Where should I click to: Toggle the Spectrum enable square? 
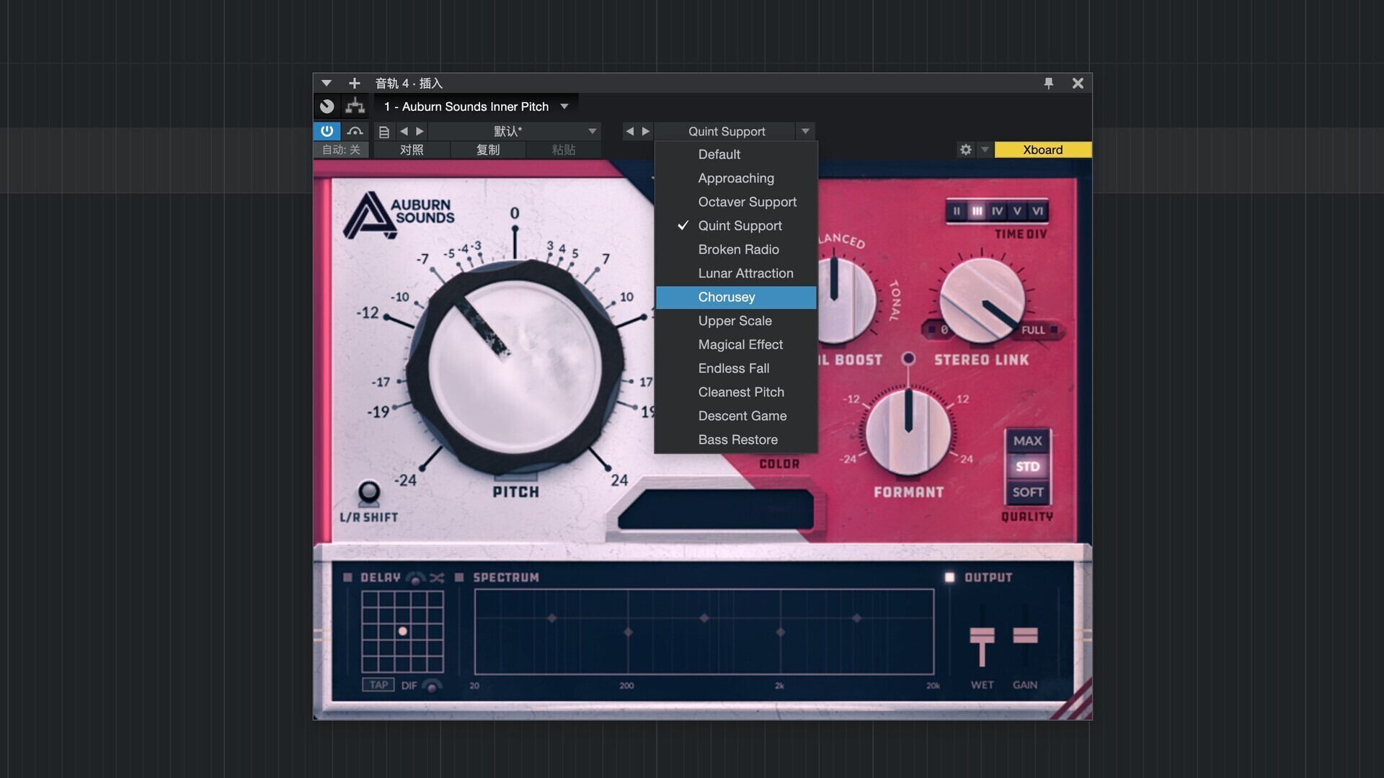(459, 577)
